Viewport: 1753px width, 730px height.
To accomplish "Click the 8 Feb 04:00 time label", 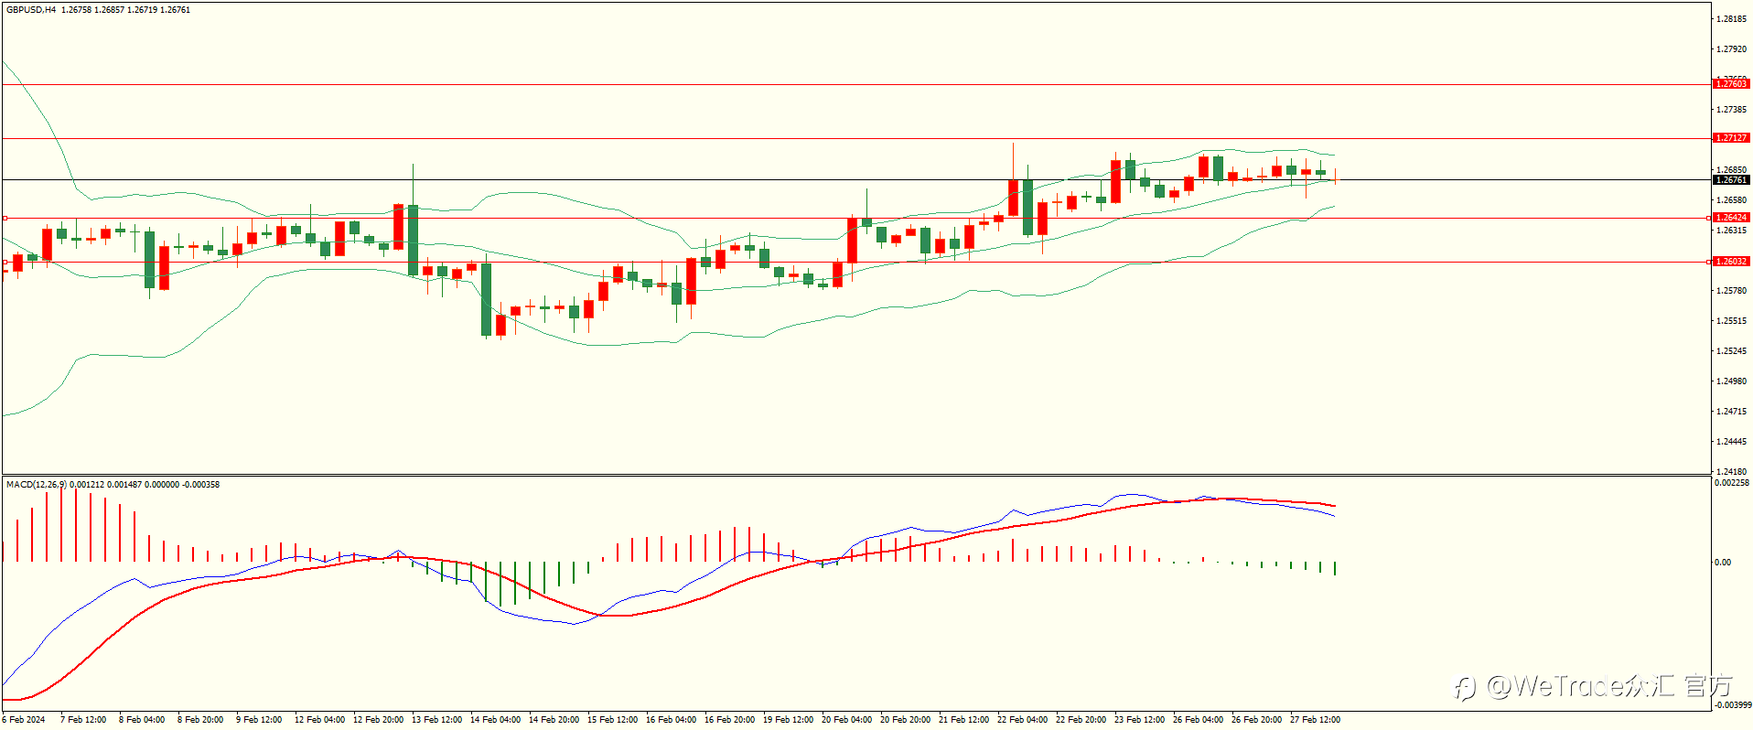I will click(x=142, y=720).
